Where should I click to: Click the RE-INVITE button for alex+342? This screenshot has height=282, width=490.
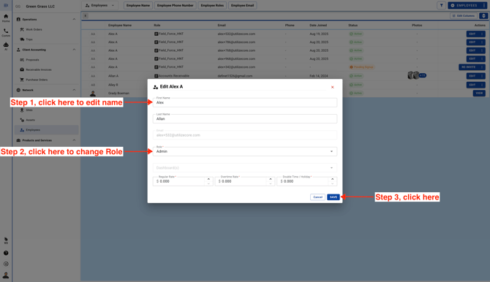tap(469, 67)
